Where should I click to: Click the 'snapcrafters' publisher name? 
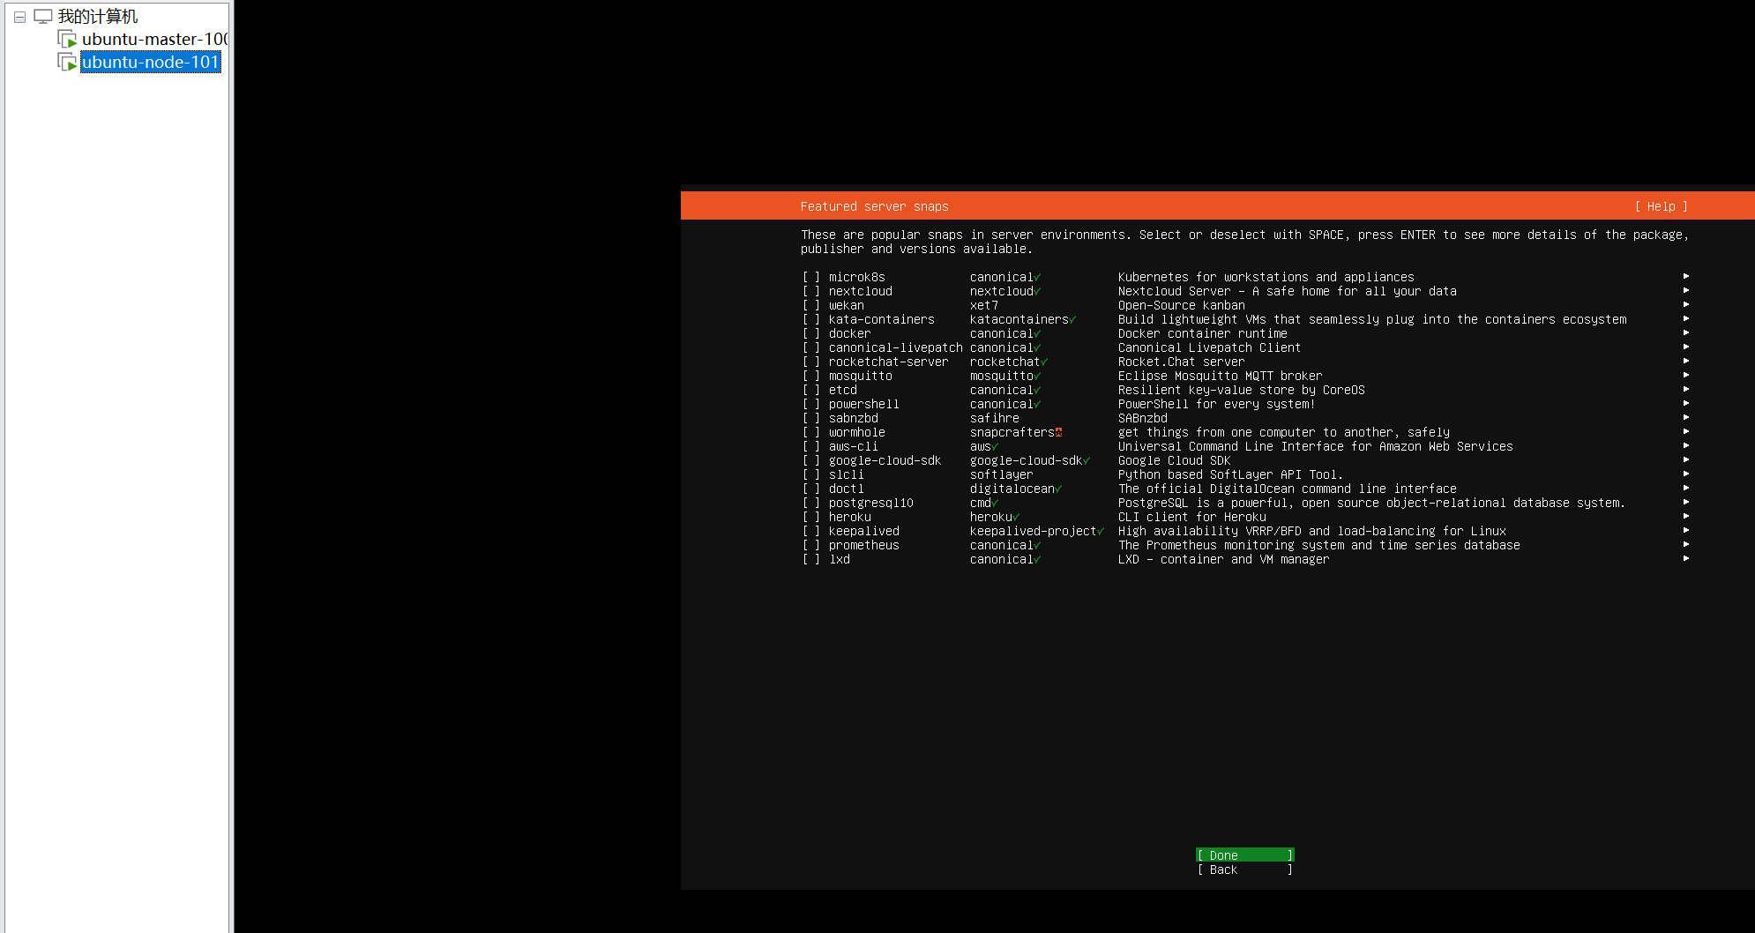tap(1012, 432)
